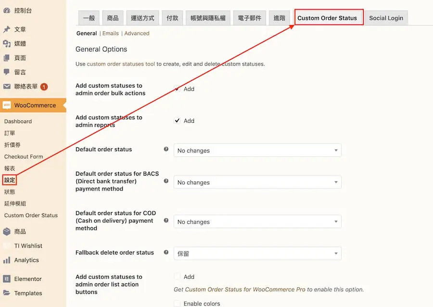Image resolution: width=433 pixels, height=307 pixels.
Task: Open the General sub-section link
Action: coord(87,33)
